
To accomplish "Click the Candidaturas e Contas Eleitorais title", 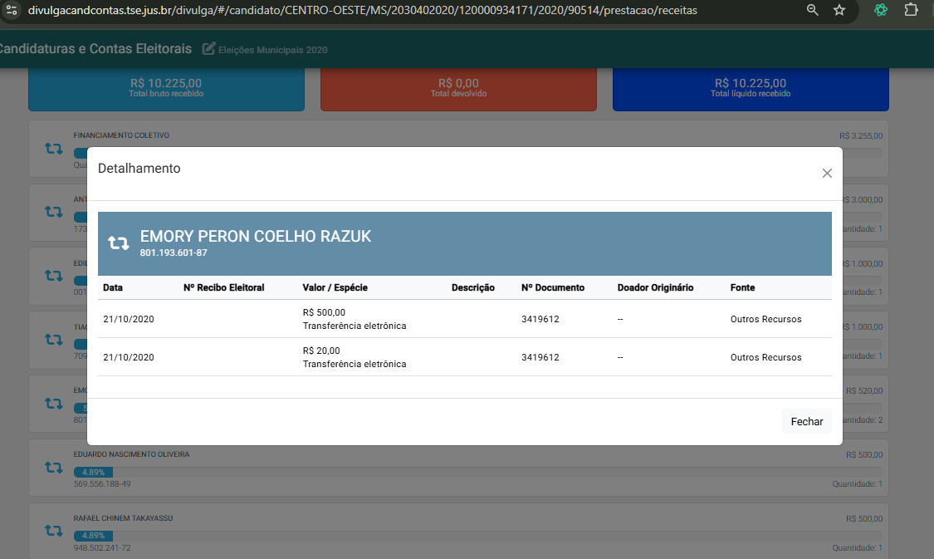I will point(95,49).
